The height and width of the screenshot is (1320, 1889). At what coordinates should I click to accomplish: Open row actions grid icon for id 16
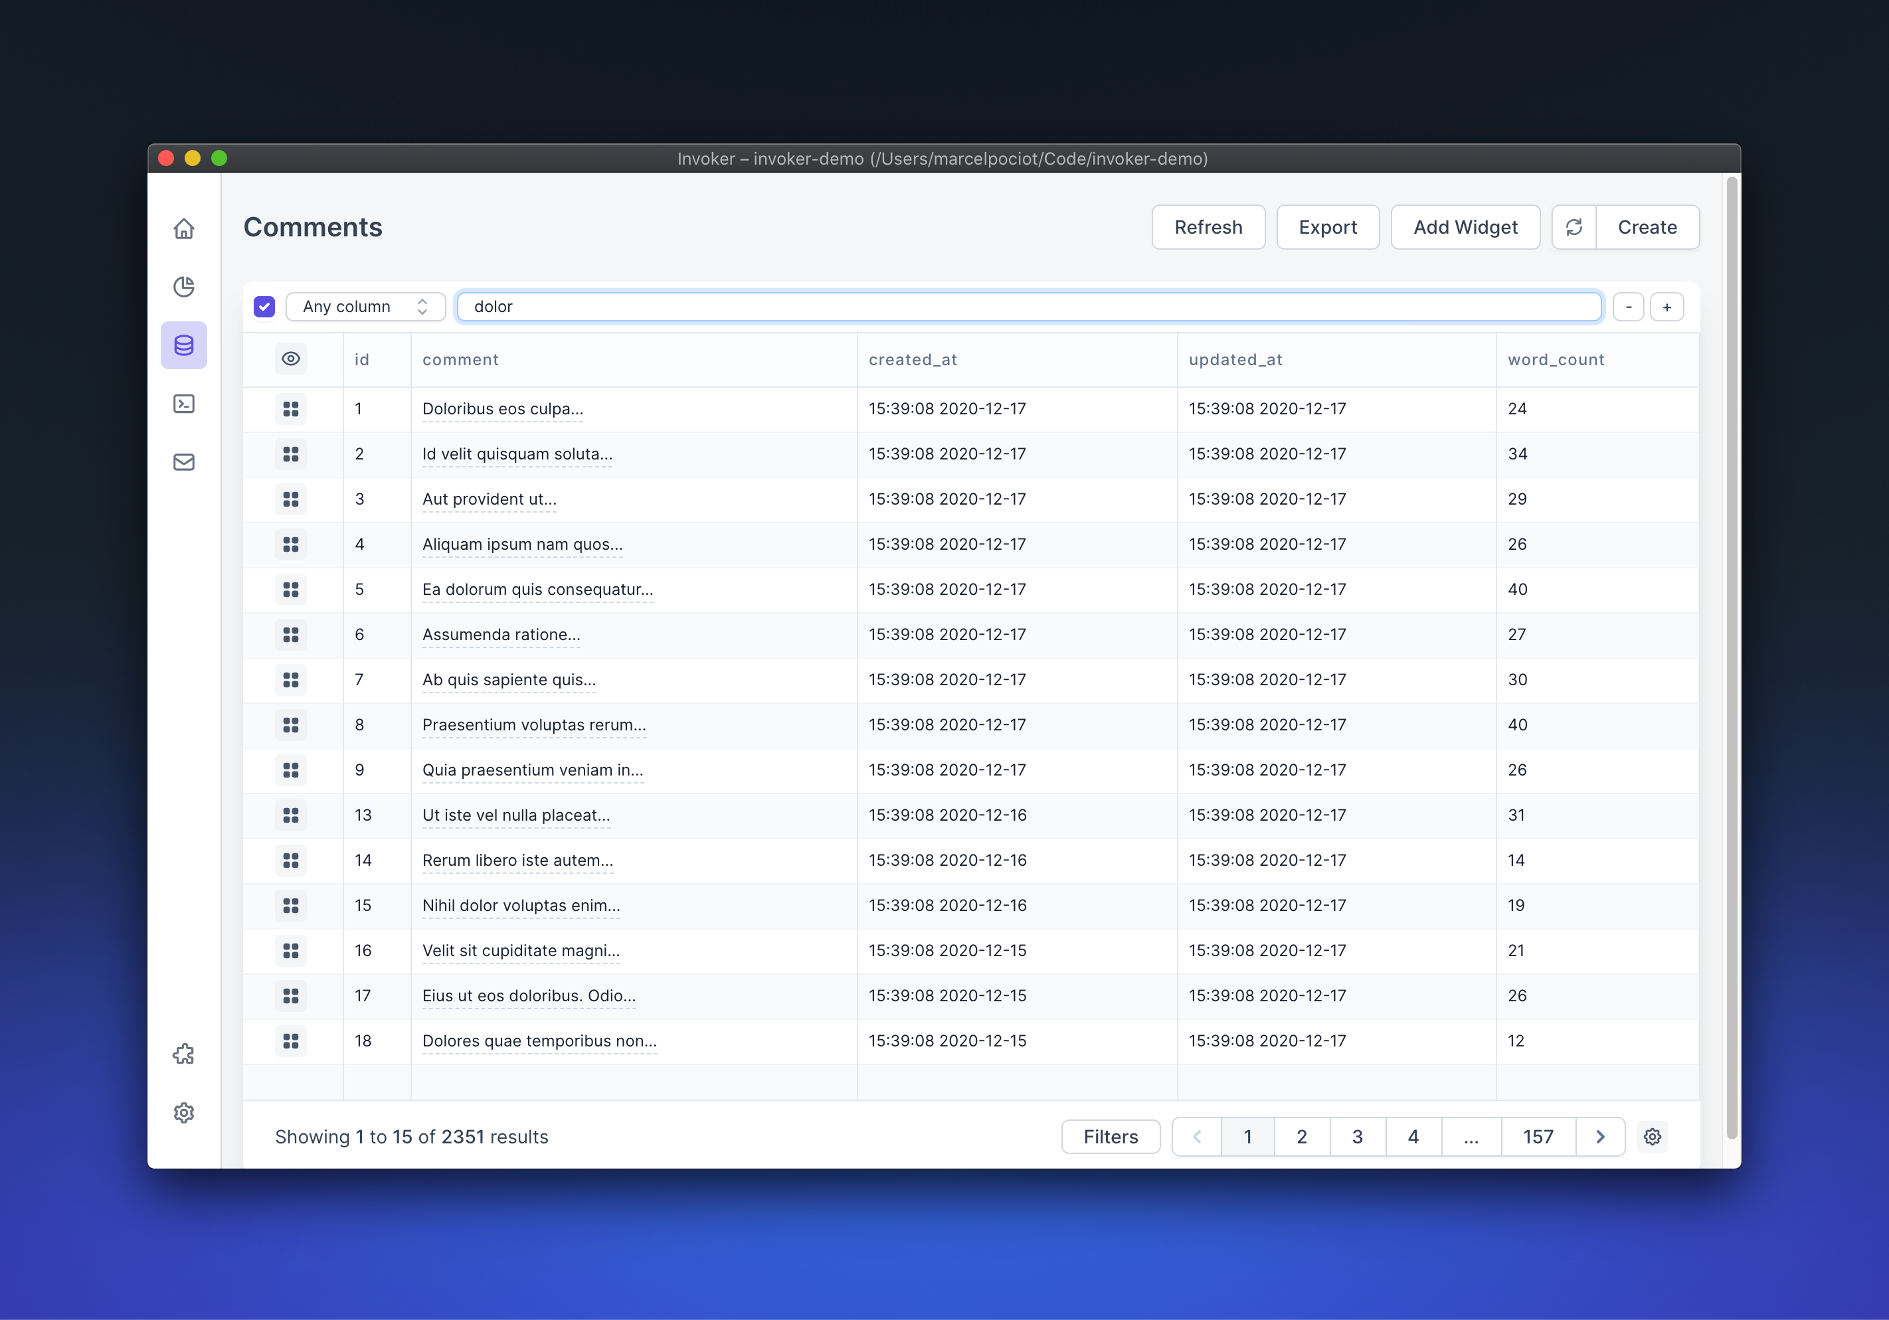point(290,951)
